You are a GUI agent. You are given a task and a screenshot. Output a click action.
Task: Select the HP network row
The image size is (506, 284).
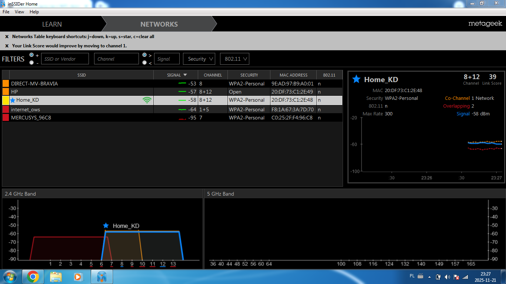click(x=172, y=91)
